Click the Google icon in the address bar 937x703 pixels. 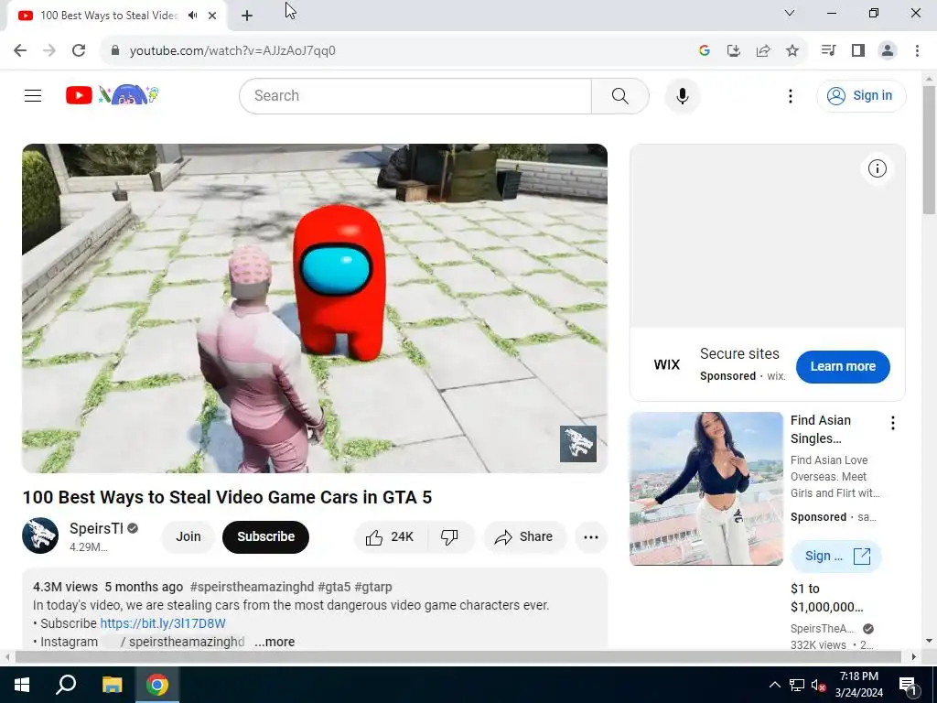click(704, 50)
